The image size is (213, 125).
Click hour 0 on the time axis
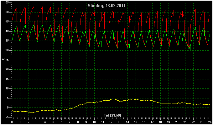point(12,122)
